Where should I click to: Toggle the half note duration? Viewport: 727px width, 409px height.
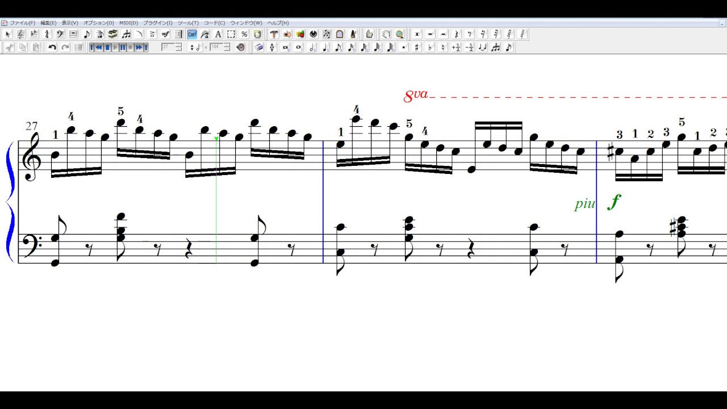point(312,47)
